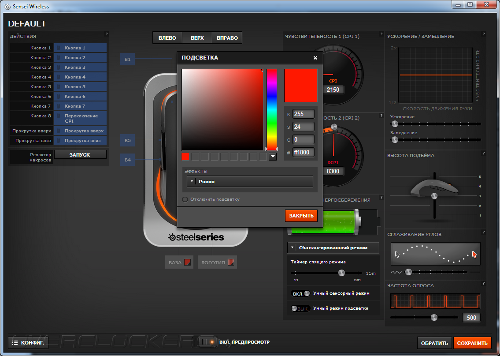
Task: Click the DEFAULT profile title
Action: 27,24
